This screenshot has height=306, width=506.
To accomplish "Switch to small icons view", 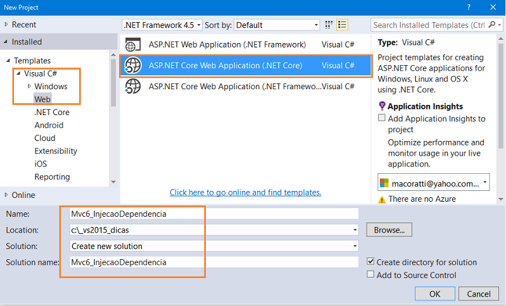I will (329, 25).
